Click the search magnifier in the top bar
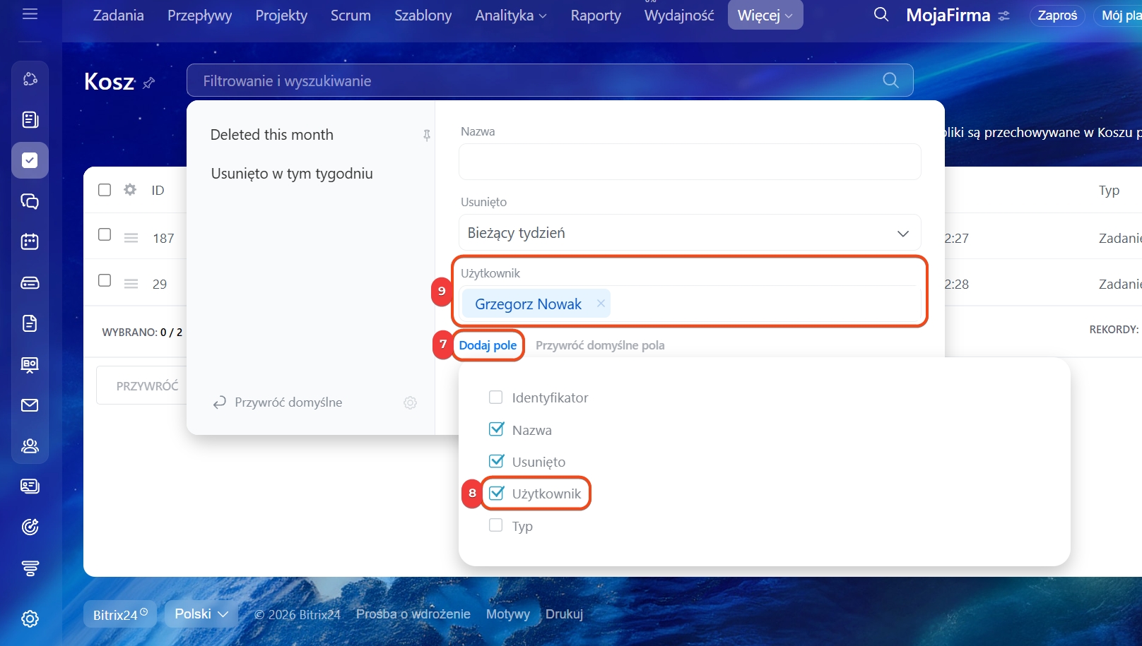1142x646 pixels. coord(881,15)
